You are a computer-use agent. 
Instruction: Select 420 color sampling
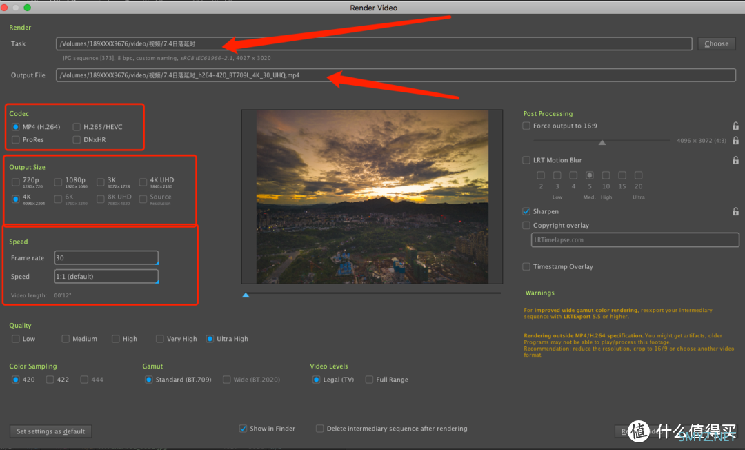(x=16, y=380)
